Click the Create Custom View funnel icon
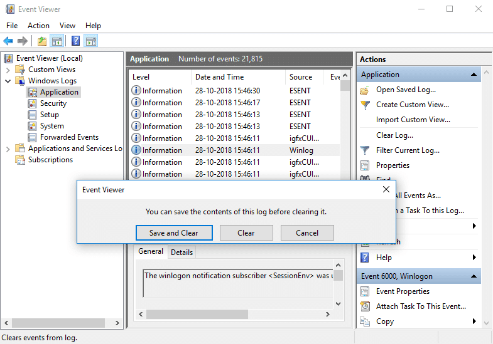The width and height of the screenshot is (493, 344). click(365, 105)
